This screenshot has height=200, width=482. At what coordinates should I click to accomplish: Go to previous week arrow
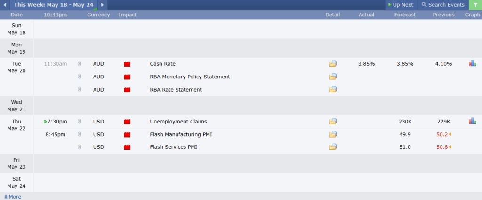(5, 5)
